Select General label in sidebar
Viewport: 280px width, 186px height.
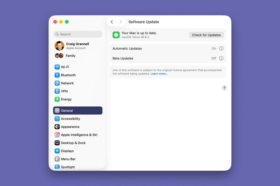point(67,110)
